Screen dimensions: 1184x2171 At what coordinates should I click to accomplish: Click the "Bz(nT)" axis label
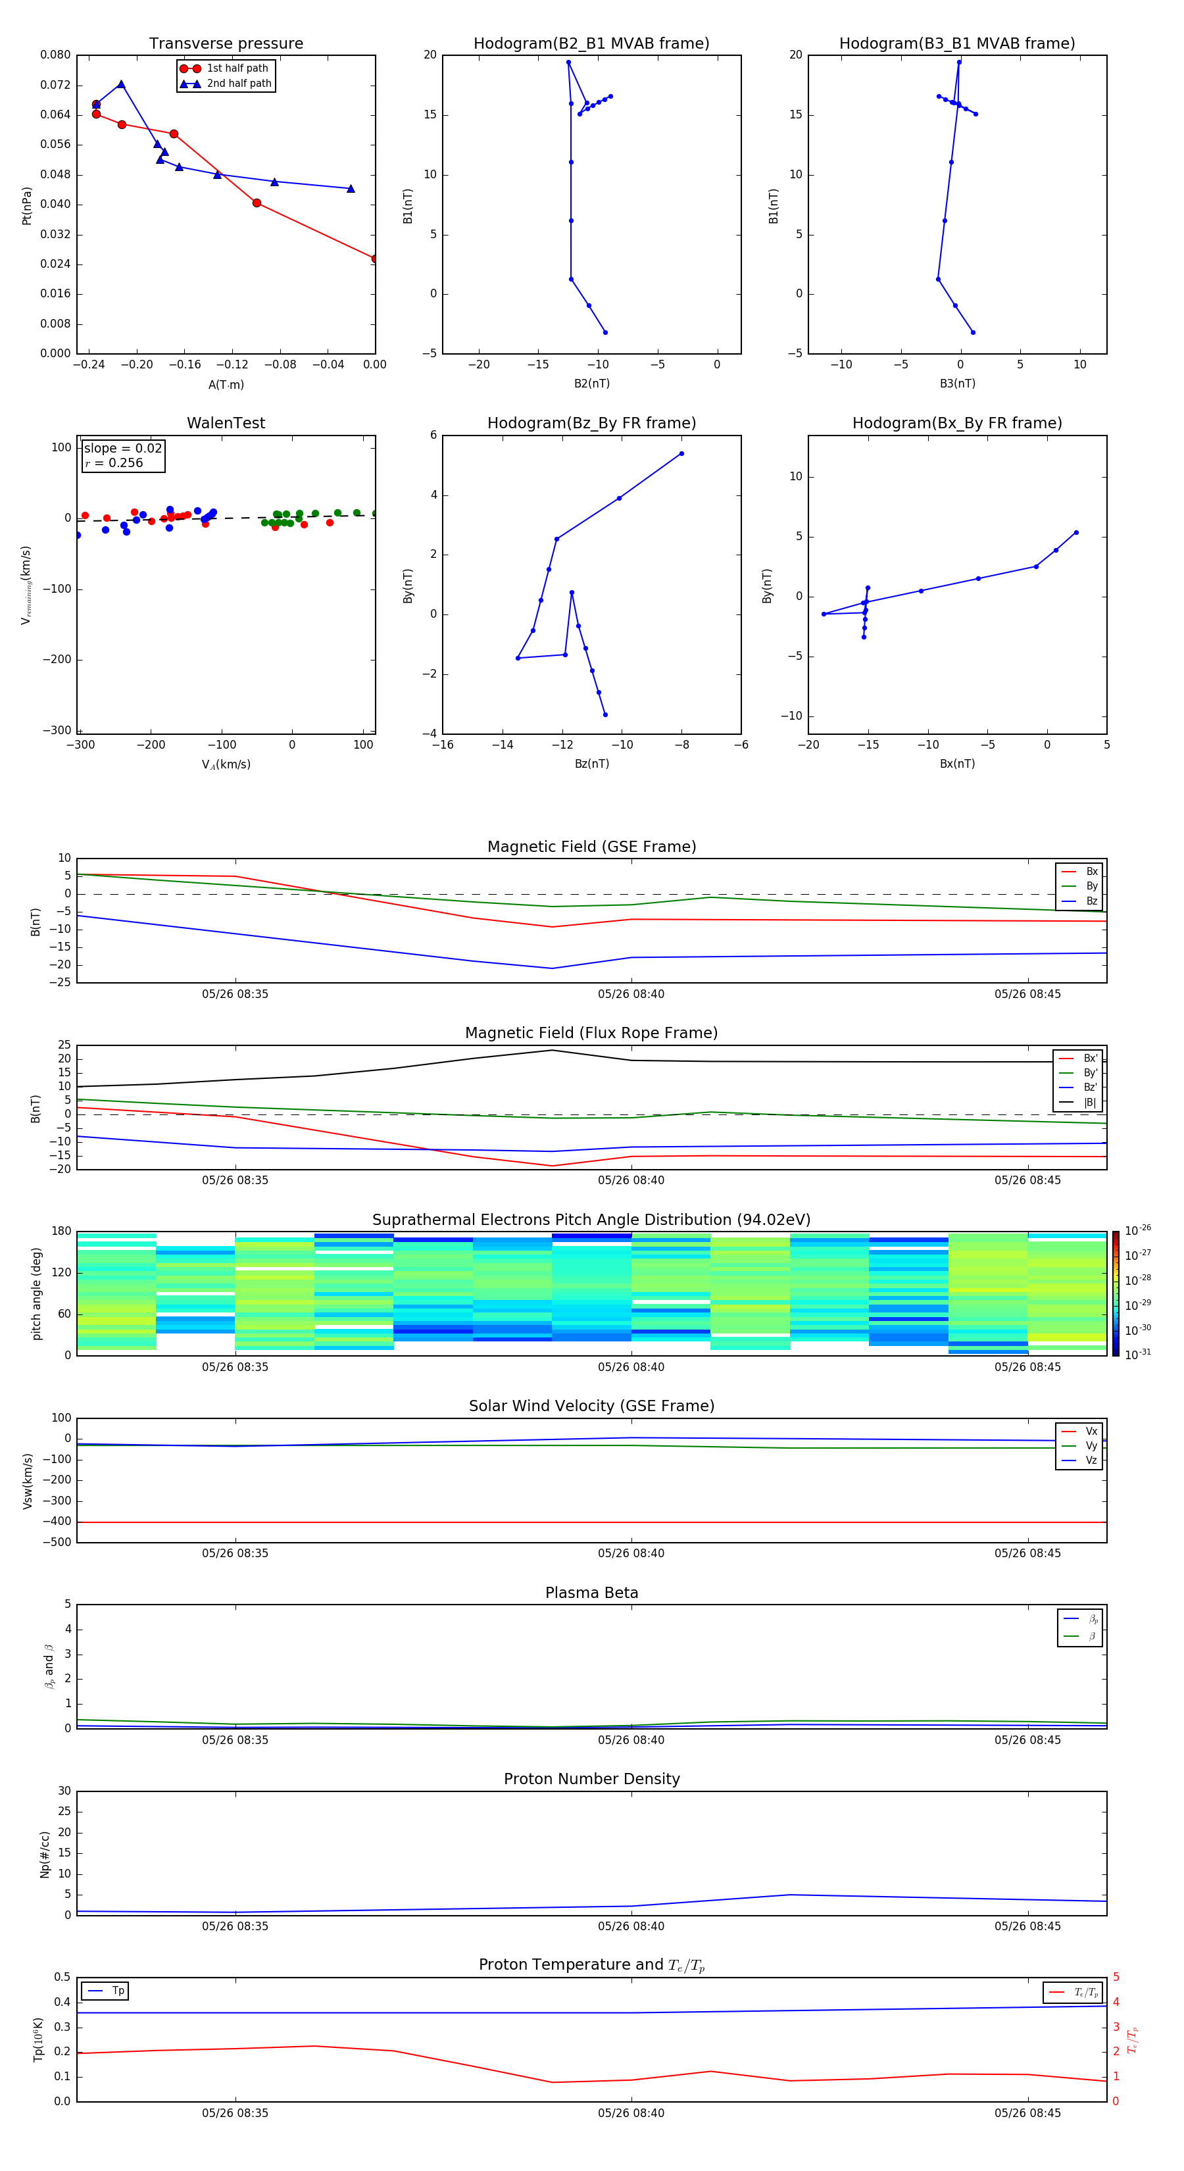pyautogui.click(x=591, y=764)
